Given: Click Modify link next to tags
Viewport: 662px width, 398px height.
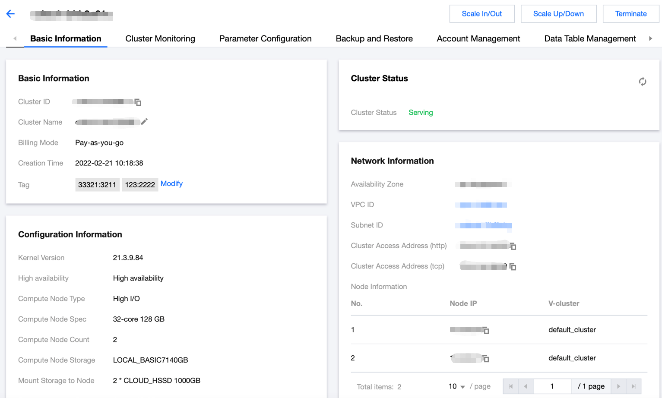Looking at the screenshot, I should (171, 183).
